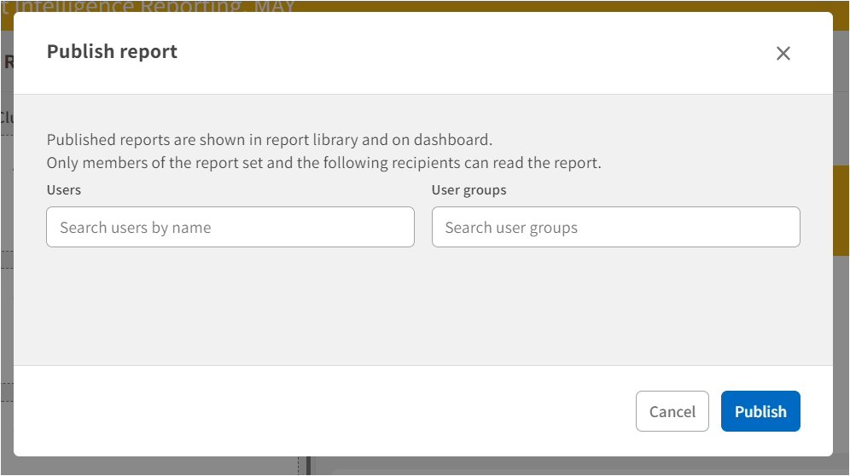Image resolution: width=850 pixels, height=476 pixels.
Task: Click the vertical divider below the dialog
Action: [x=309, y=466]
